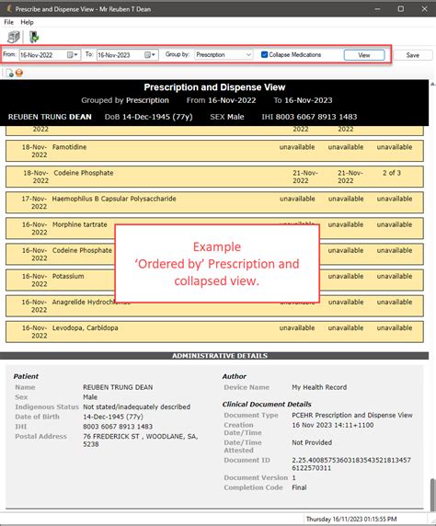This screenshot has width=436, height=526.
Task: Toggle the Collapse Medications checkbox
Action: 265,54
